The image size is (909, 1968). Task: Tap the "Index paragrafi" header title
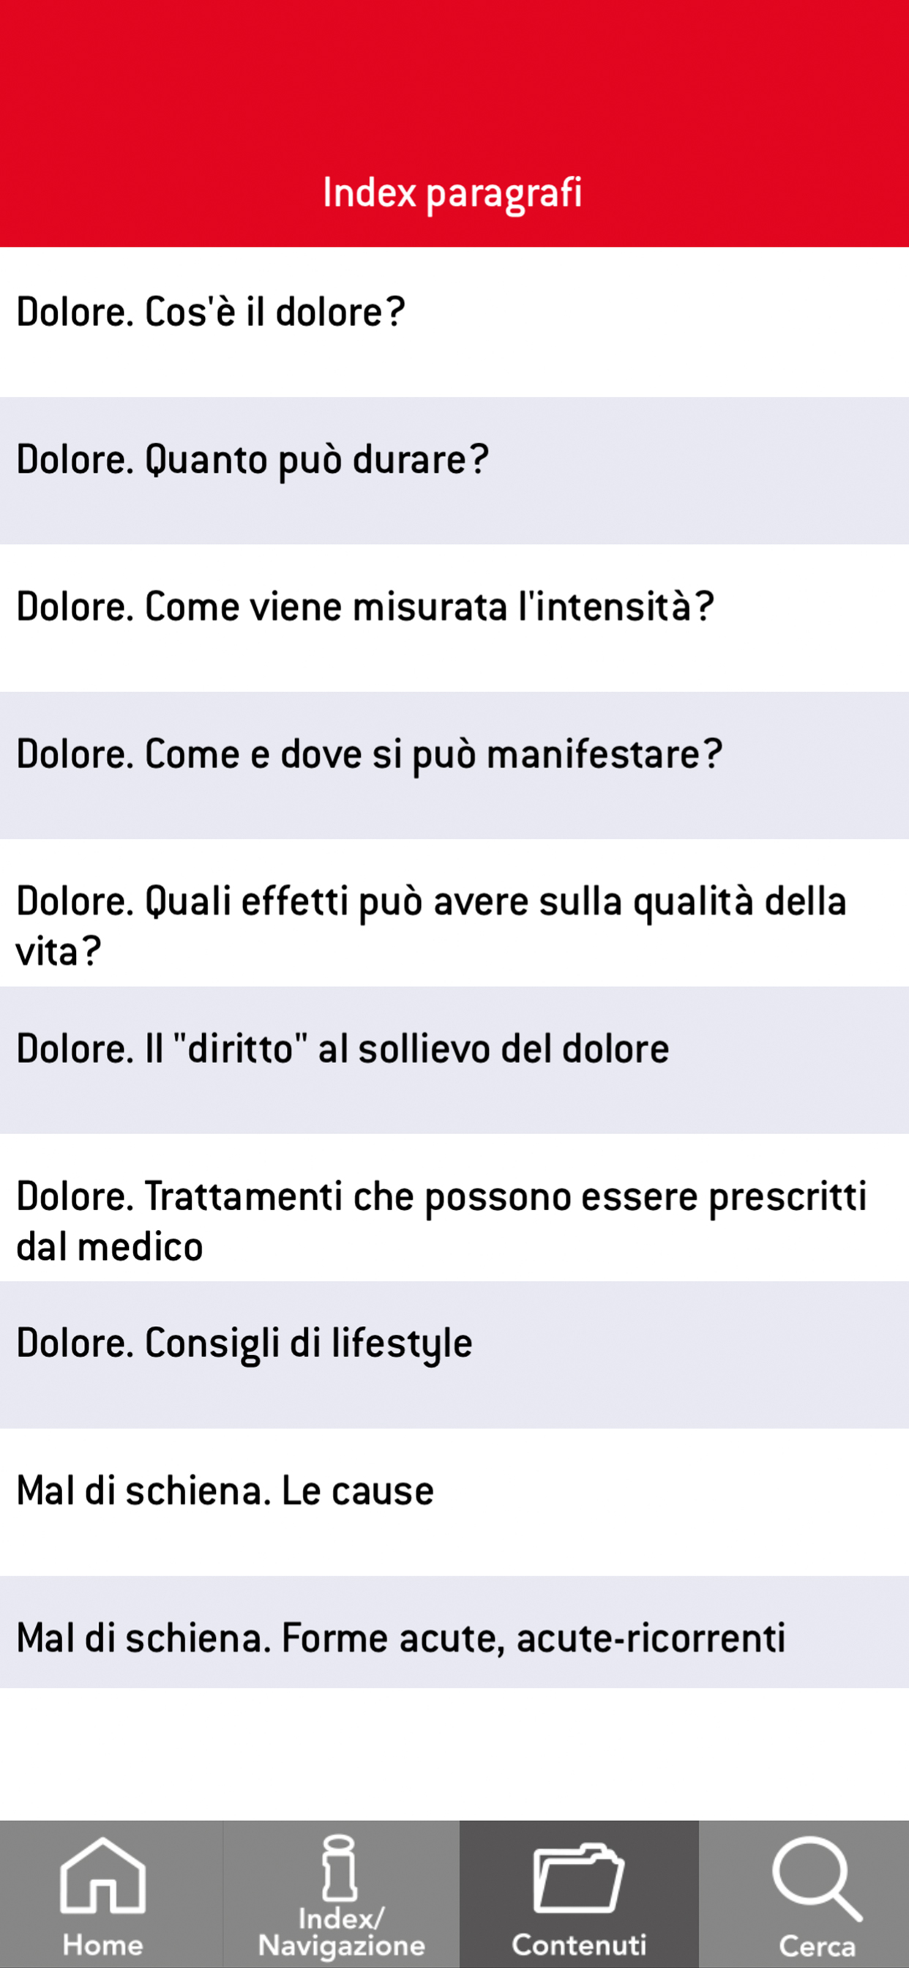tap(452, 193)
